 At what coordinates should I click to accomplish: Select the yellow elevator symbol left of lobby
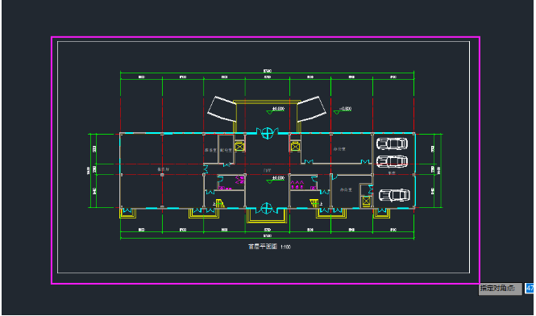(x=239, y=147)
